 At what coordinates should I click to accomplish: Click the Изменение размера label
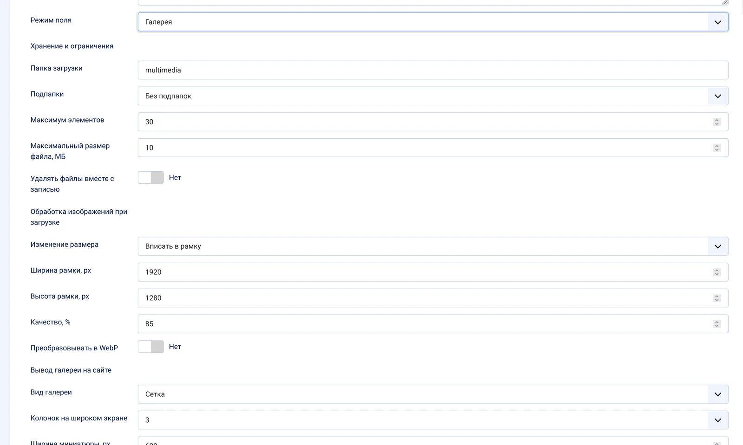tap(65, 245)
